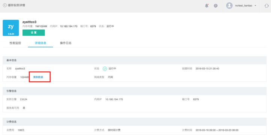Click the blue zy instance icon

point(11,28)
